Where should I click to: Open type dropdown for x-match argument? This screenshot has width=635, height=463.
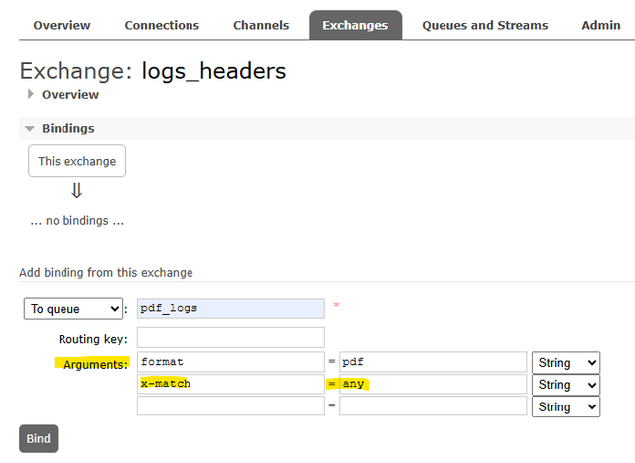click(566, 385)
